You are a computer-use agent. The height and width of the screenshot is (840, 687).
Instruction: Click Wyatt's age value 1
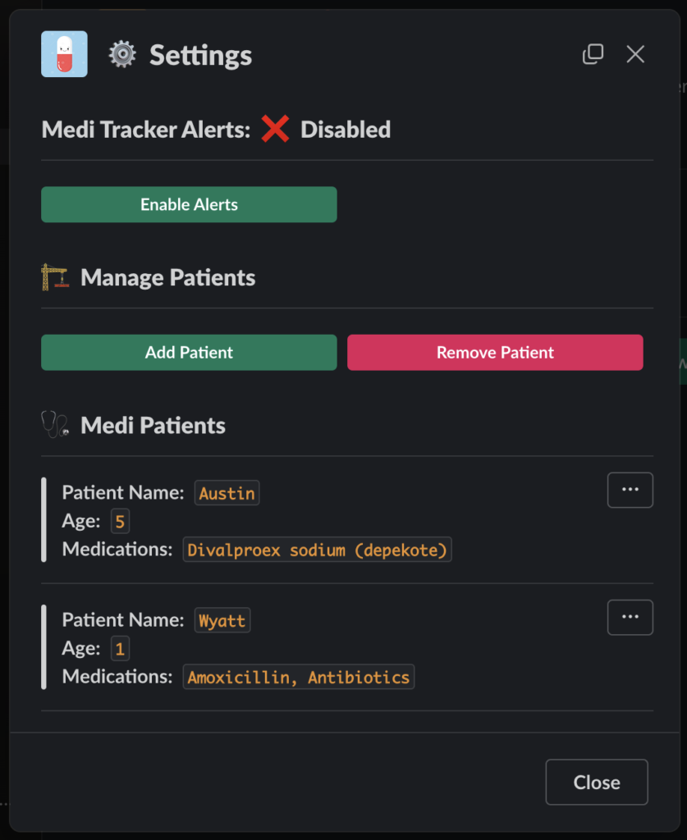[120, 649]
